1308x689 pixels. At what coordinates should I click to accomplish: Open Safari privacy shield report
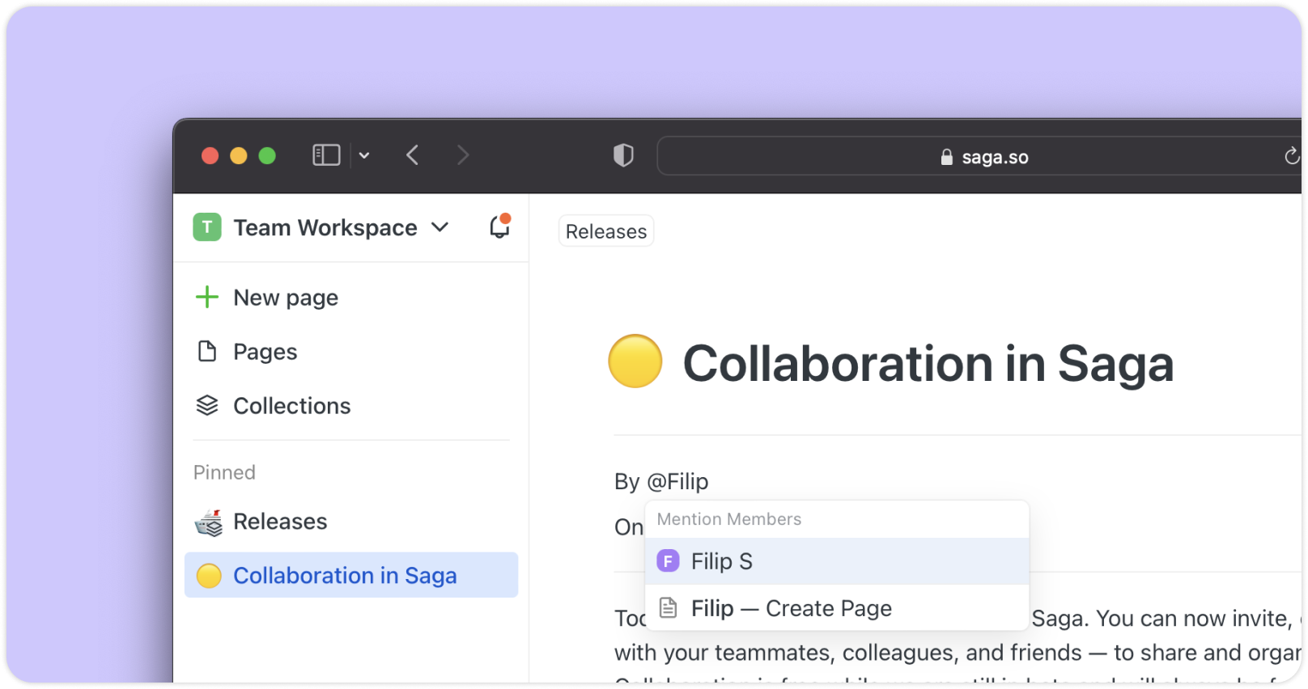pos(623,155)
